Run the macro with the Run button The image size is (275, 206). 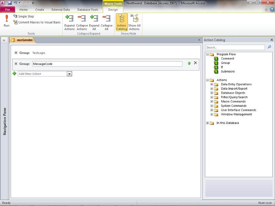coord(7,21)
